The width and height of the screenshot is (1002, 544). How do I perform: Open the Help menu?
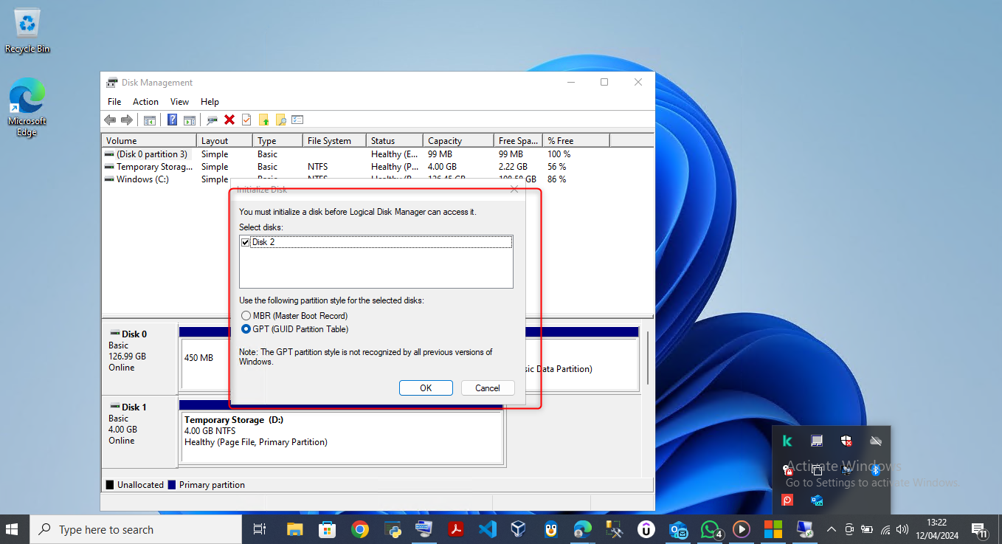click(x=210, y=102)
